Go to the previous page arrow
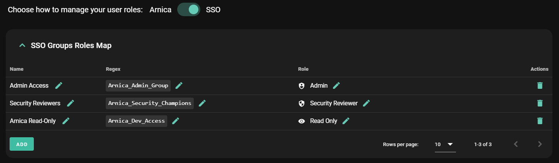 [516, 144]
